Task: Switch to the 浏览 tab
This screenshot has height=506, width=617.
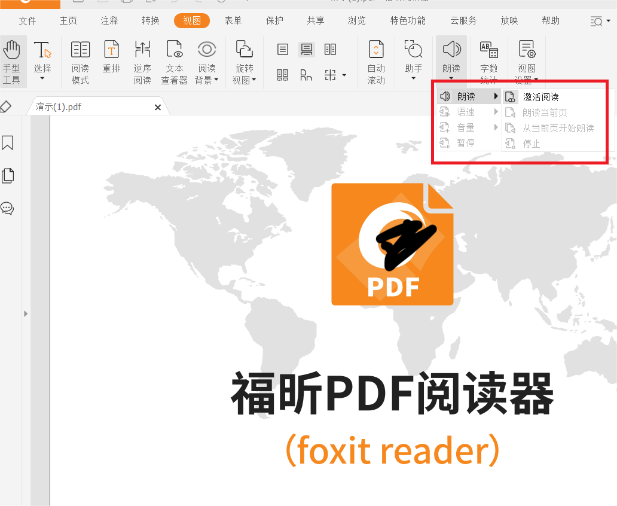Action: click(x=357, y=20)
